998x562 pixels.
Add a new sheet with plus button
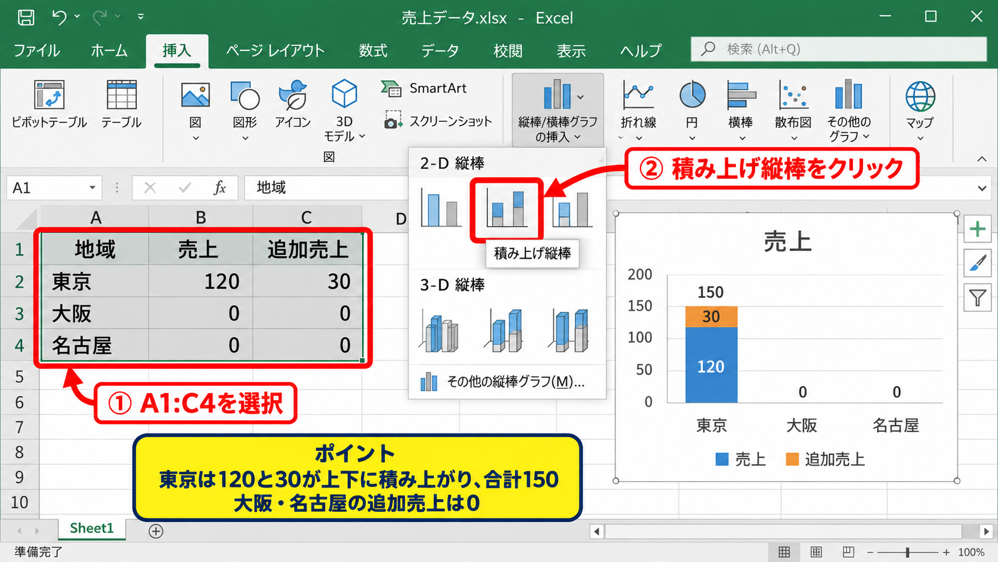(x=156, y=531)
